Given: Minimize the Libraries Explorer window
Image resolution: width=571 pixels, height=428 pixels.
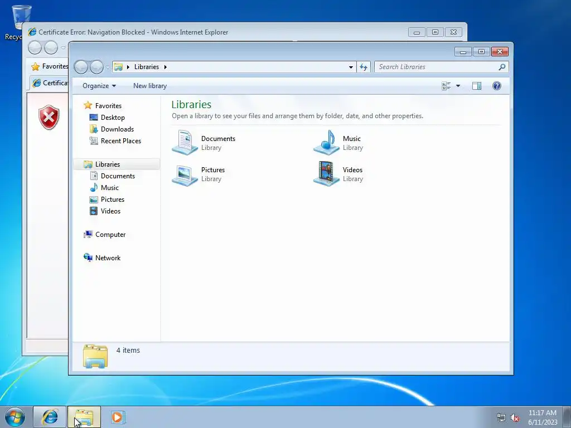Looking at the screenshot, I should 463,52.
